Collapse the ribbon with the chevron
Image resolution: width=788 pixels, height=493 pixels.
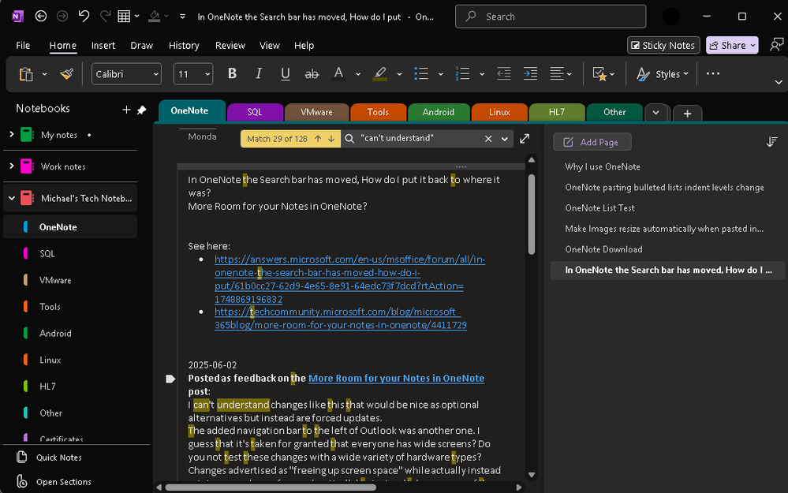coord(778,82)
